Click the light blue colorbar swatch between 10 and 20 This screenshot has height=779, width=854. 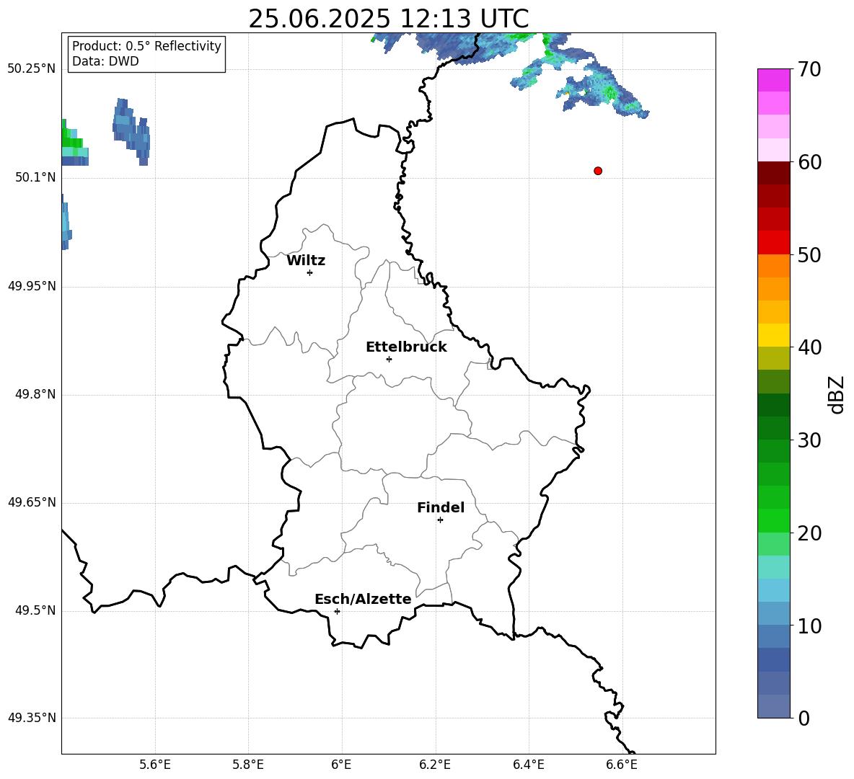[x=774, y=590]
